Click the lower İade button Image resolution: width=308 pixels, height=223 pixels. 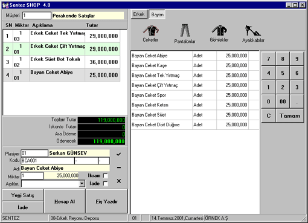point(23,207)
